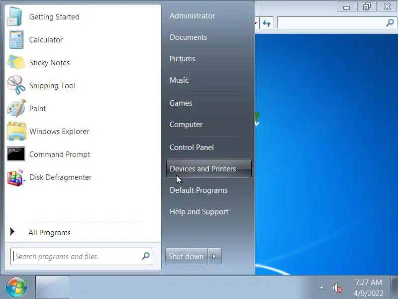The width and height of the screenshot is (398, 299).
Task: Open the Getting Started icon
Action: 15,16
